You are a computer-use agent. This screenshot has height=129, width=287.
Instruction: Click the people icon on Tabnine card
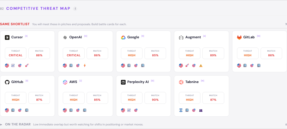[x=201, y=110]
